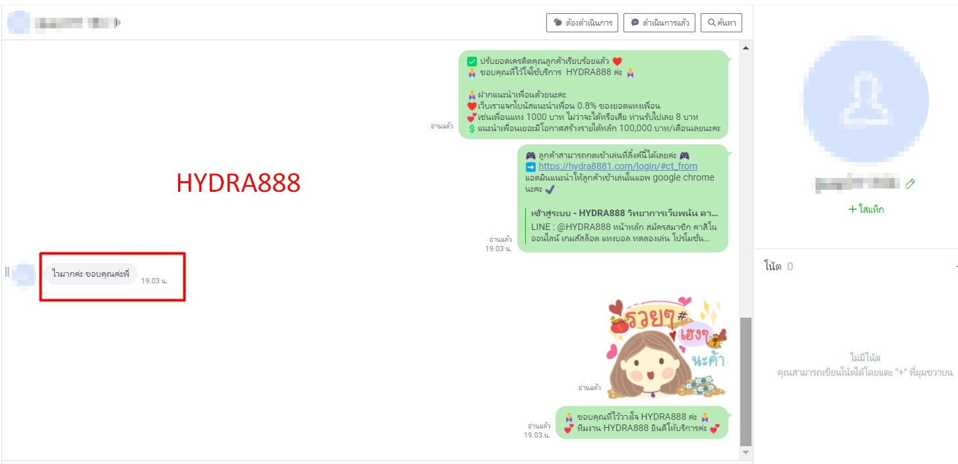This screenshot has width=958, height=464.
Task: Mark chat as ดำเนินการแล้ว
Action: 660,22
